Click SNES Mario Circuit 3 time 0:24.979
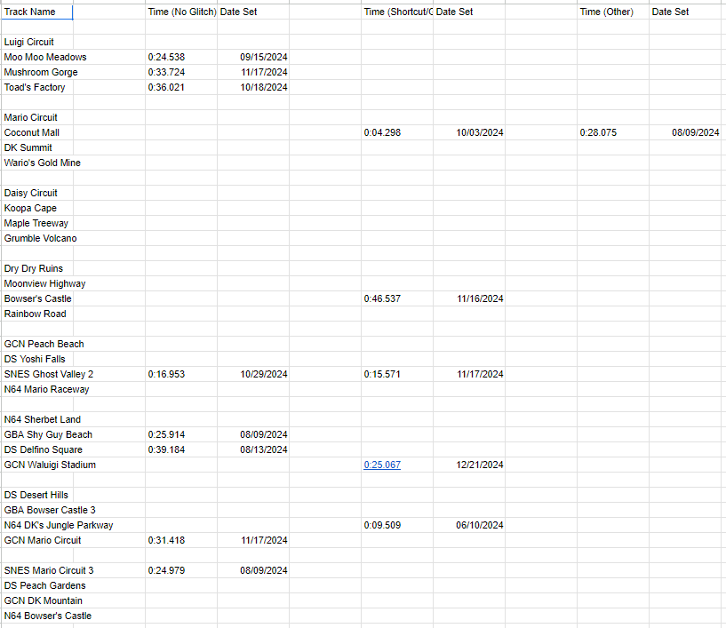Image resolution: width=726 pixels, height=628 pixels. 181,570
